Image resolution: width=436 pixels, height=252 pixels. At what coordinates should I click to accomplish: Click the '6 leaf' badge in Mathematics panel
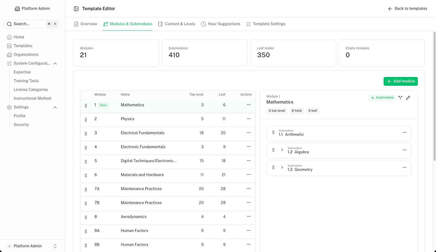pyautogui.click(x=313, y=111)
